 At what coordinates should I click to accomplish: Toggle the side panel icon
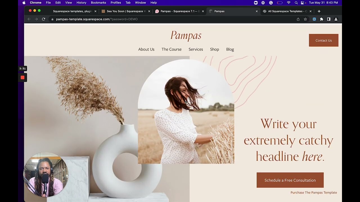[x=328, y=19]
